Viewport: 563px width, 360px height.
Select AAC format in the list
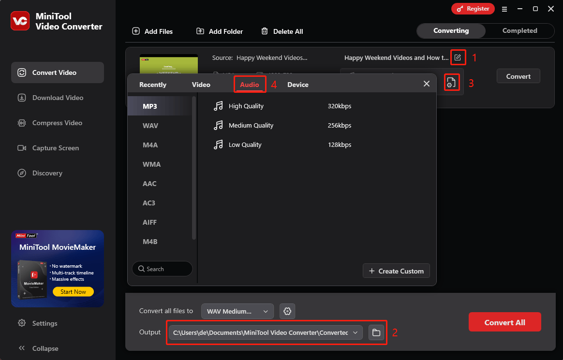(x=160, y=184)
